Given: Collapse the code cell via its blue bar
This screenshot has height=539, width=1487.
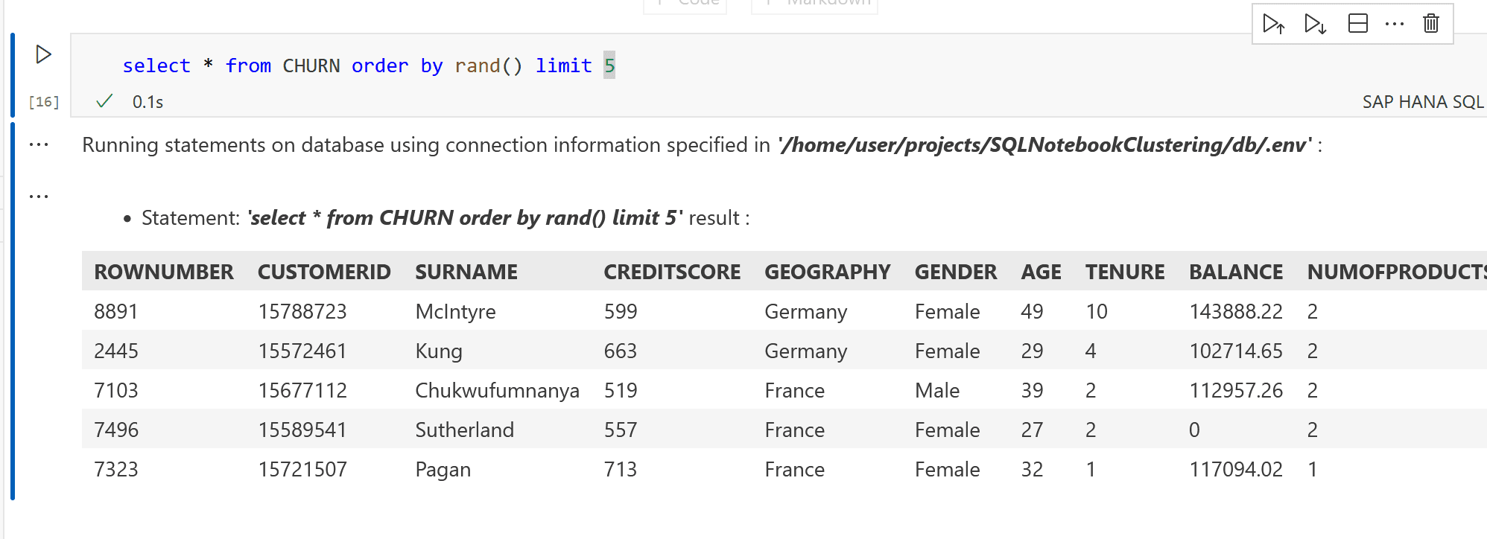Looking at the screenshot, I should (13, 74).
